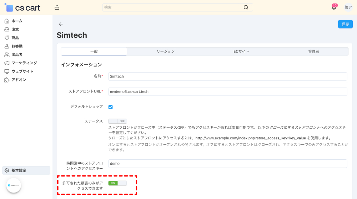Click the back arrow above Simtech
This screenshot has height=199, width=357.
[x=61, y=24]
